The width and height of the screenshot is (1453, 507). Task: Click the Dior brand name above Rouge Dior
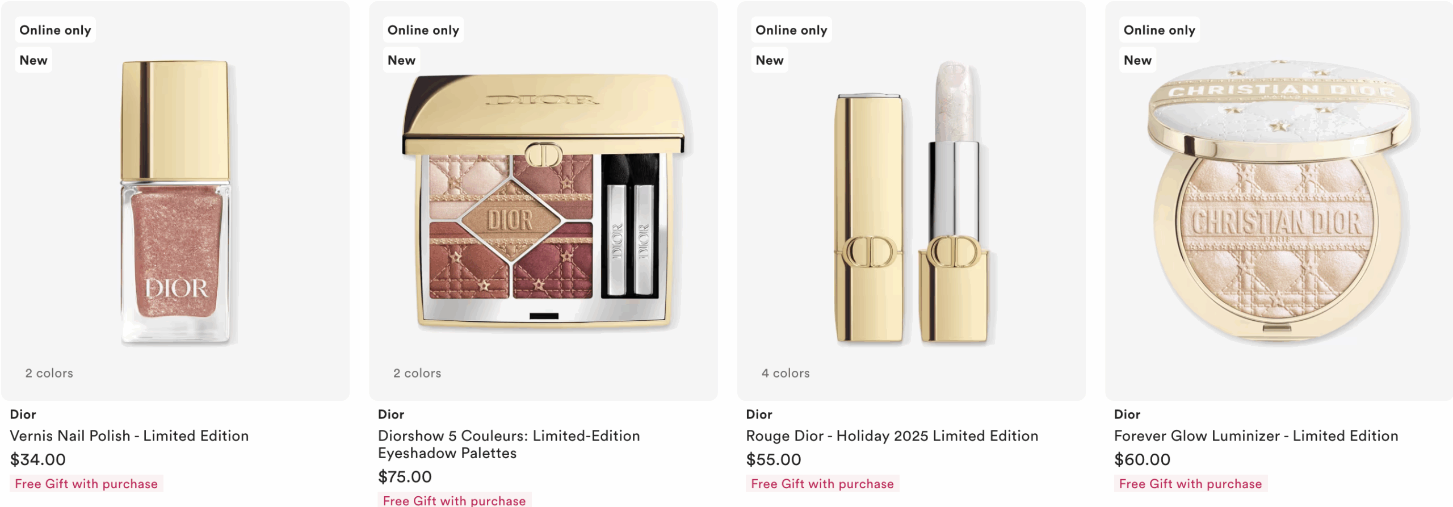tap(759, 414)
